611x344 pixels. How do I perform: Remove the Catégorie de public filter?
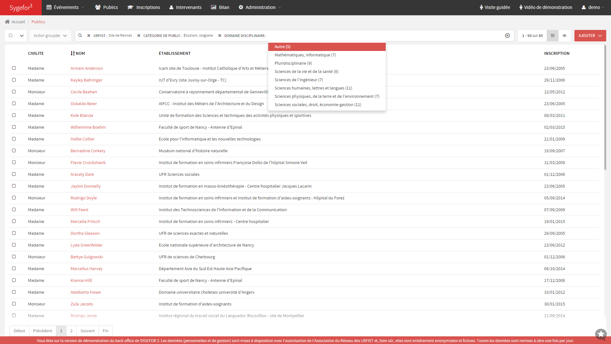[139, 36]
